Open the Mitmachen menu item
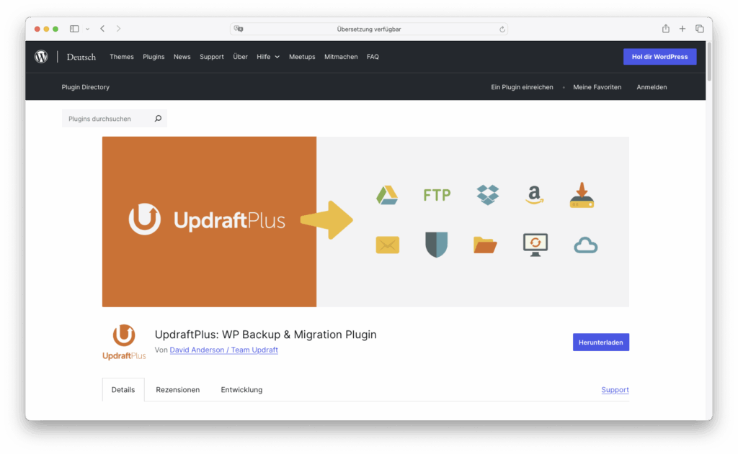Image resolution: width=738 pixels, height=454 pixels. click(x=341, y=56)
